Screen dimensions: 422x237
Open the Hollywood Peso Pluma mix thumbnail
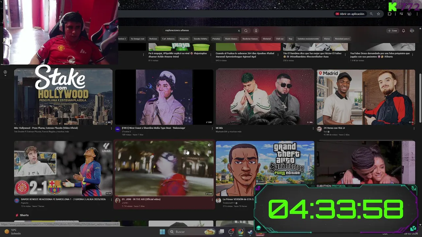click(x=63, y=97)
